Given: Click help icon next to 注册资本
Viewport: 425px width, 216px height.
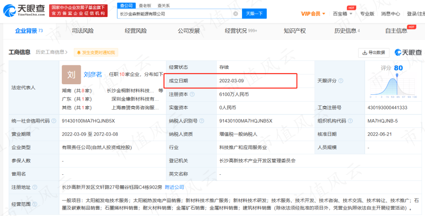Looking at the screenshot, I should 192,94.
